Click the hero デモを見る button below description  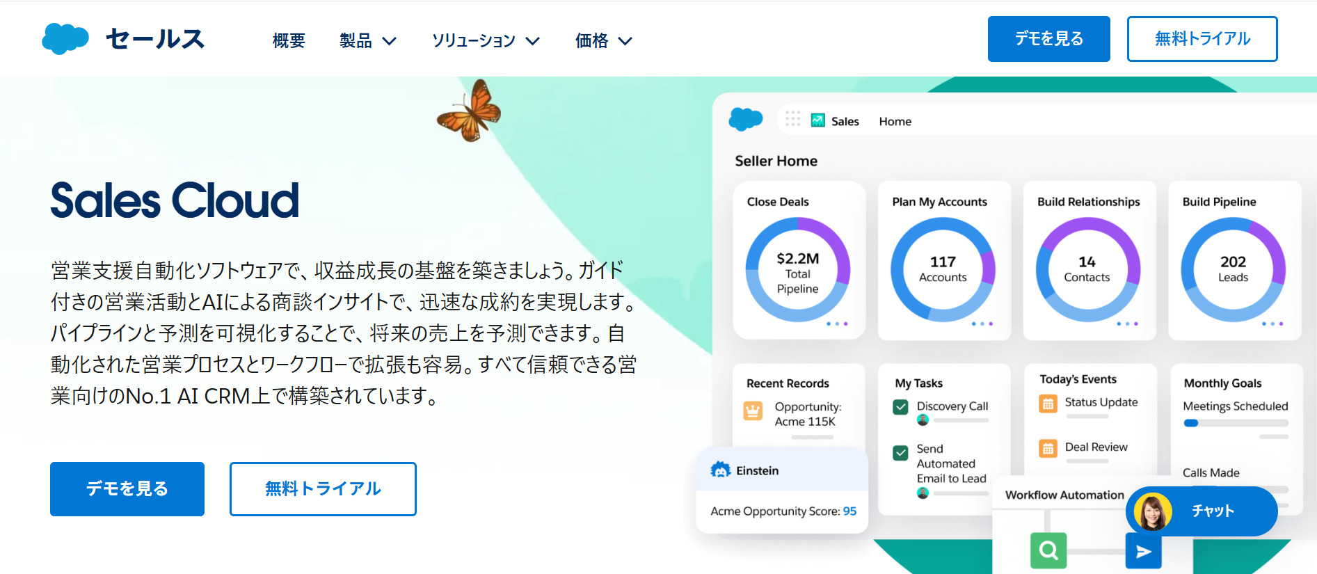(127, 489)
